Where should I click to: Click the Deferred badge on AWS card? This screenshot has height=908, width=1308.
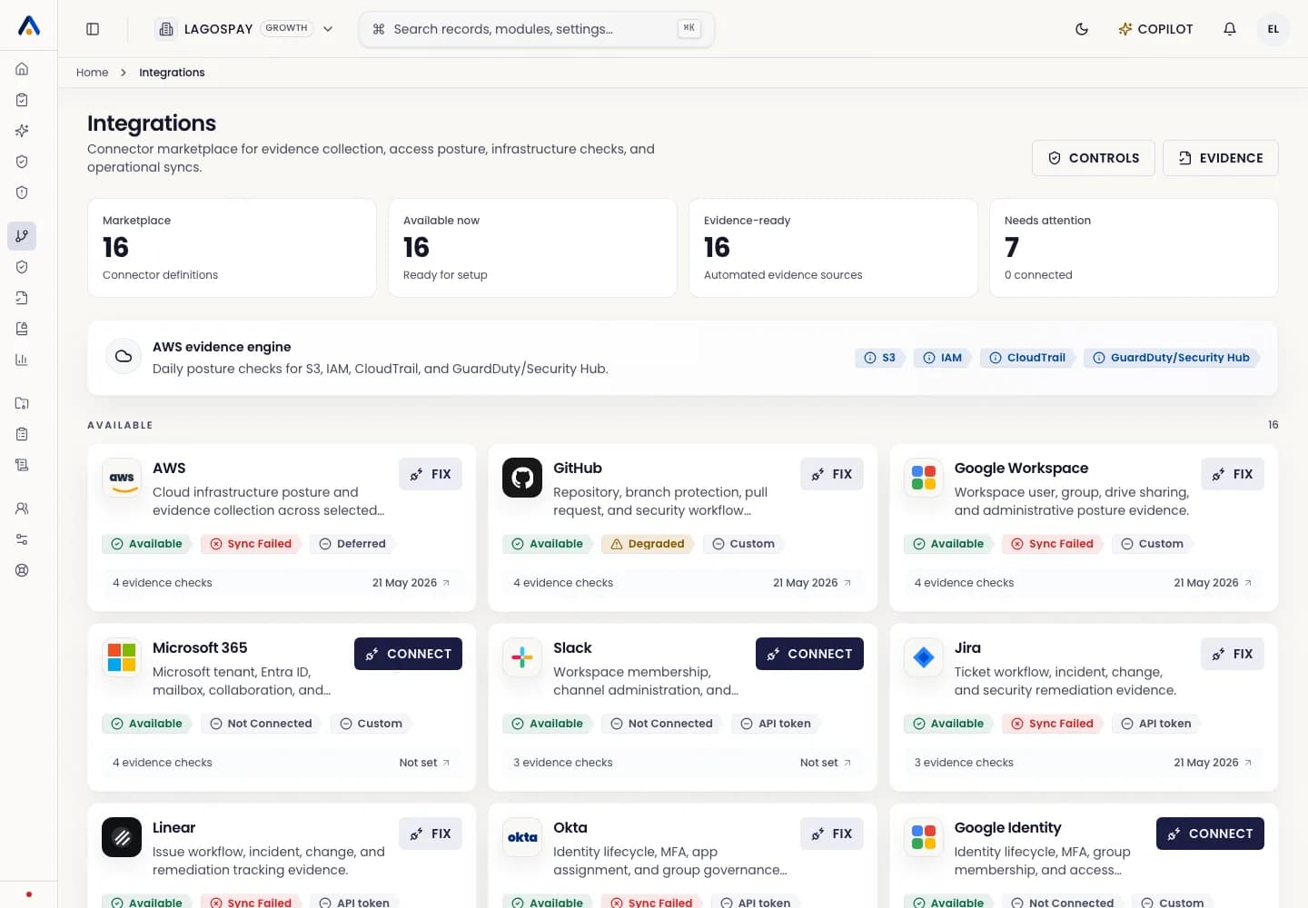pos(352,544)
